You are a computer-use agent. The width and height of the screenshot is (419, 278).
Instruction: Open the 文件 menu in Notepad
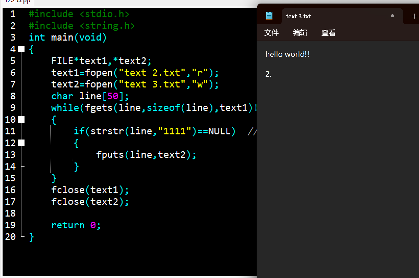(x=271, y=33)
